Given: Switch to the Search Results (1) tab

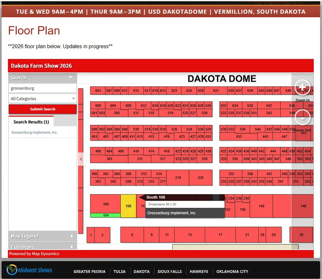Looking at the screenshot, I should [x=31, y=122].
